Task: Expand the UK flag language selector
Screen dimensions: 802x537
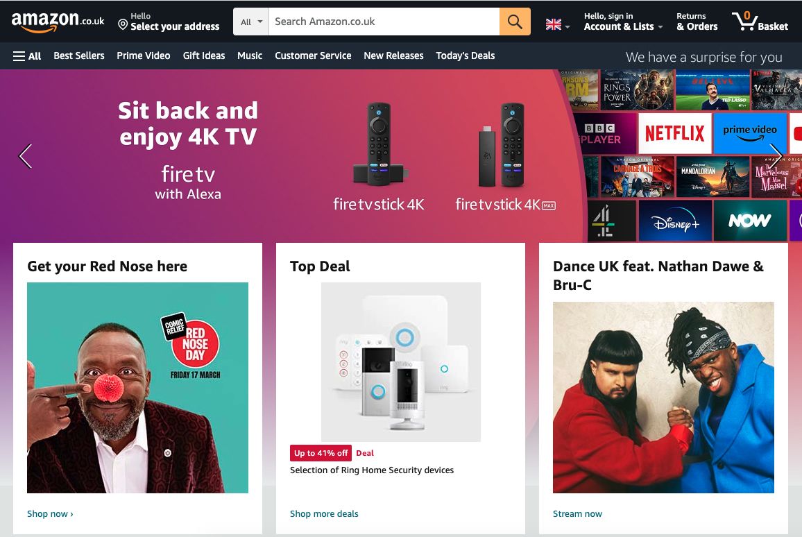Action: [x=557, y=25]
